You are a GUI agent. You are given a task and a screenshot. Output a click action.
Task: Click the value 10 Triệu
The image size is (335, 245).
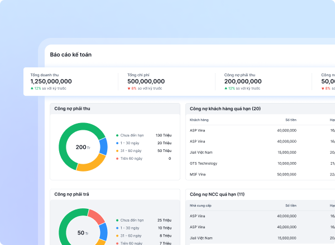coord(165,228)
